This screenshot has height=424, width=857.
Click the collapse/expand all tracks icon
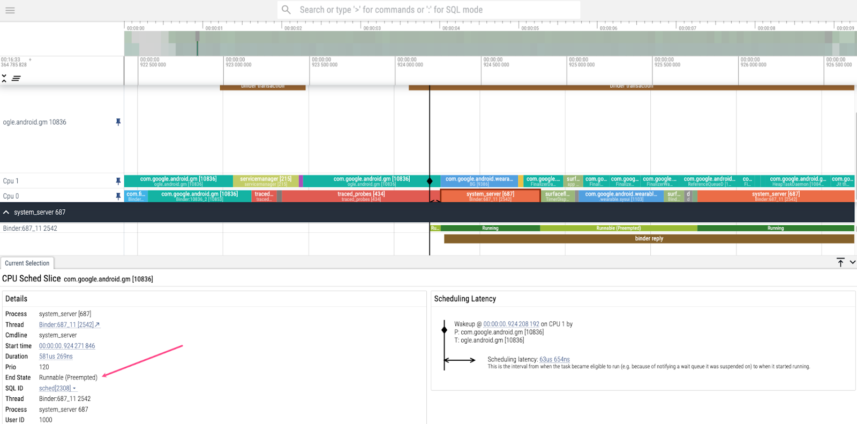pyautogui.click(x=4, y=78)
